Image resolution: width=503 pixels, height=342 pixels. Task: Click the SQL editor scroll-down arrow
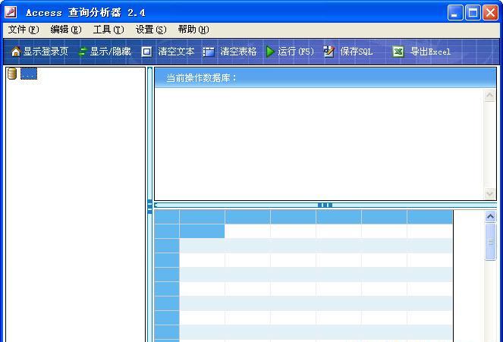[490, 193]
